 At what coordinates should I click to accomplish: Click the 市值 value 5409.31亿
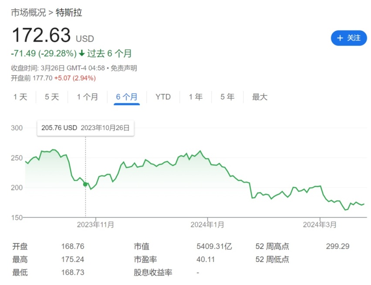pyautogui.click(x=214, y=246)
